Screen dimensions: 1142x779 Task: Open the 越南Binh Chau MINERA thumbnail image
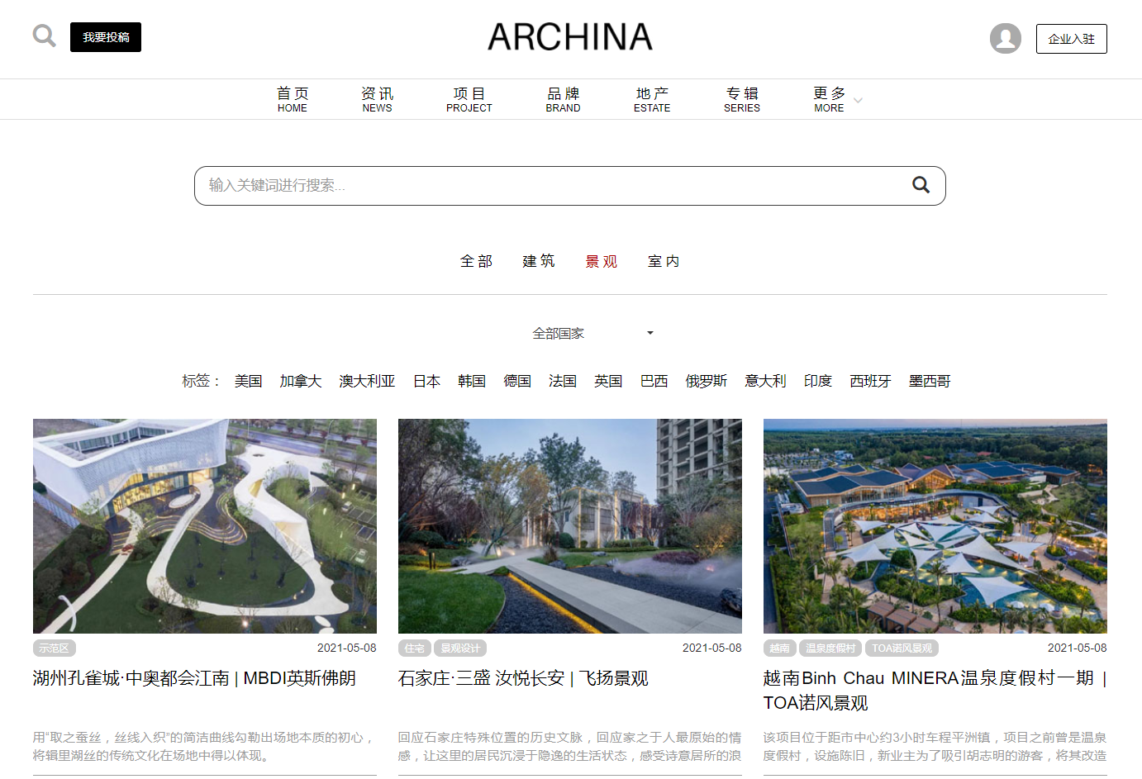click(935, 526)
